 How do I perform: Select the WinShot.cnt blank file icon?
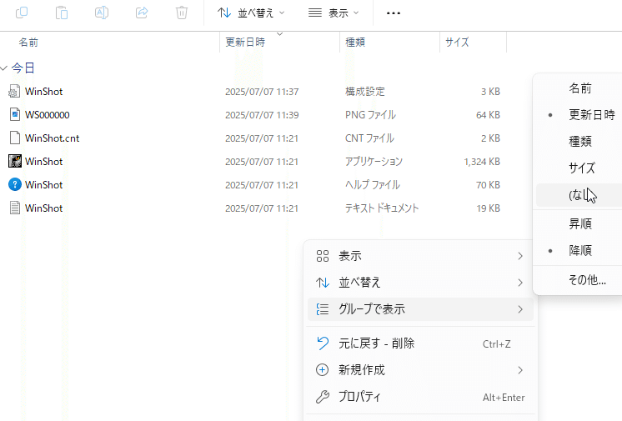(15, 138)
